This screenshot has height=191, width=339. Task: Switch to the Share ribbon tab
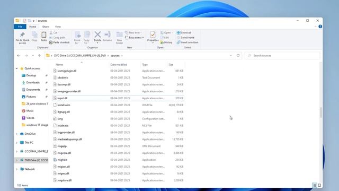click(46, 27)
